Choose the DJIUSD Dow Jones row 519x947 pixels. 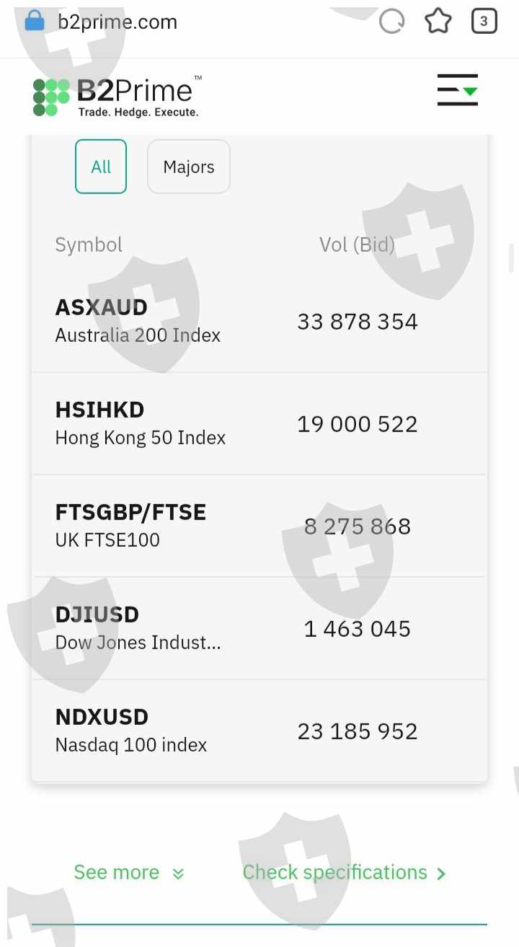tap(259, 628)
